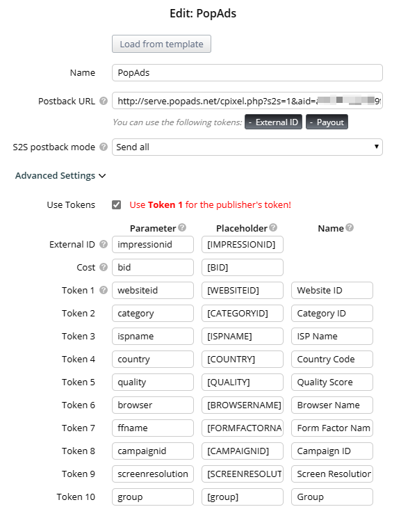The image size is (401, 516).
Task: Open help icon next to Postback URL
Action: tap(104, 101)
